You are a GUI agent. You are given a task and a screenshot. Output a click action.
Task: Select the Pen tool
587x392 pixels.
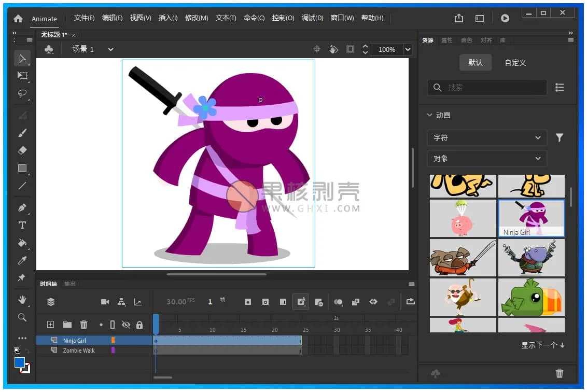(22, 207)
